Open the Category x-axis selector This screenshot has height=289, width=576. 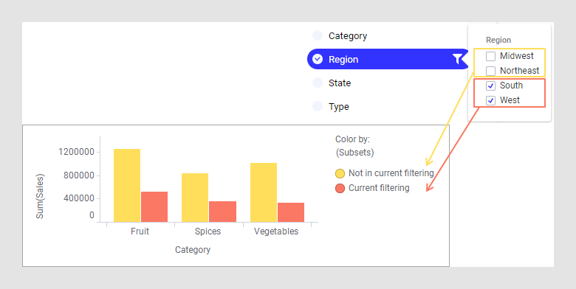193,250
